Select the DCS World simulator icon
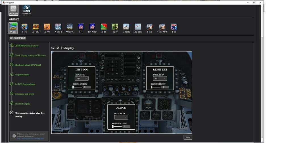The width and height of the screenshot is (284, 143). (x=13, y=10)
